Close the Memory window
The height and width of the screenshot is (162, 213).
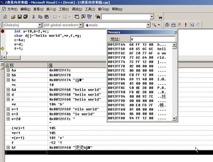175,32
